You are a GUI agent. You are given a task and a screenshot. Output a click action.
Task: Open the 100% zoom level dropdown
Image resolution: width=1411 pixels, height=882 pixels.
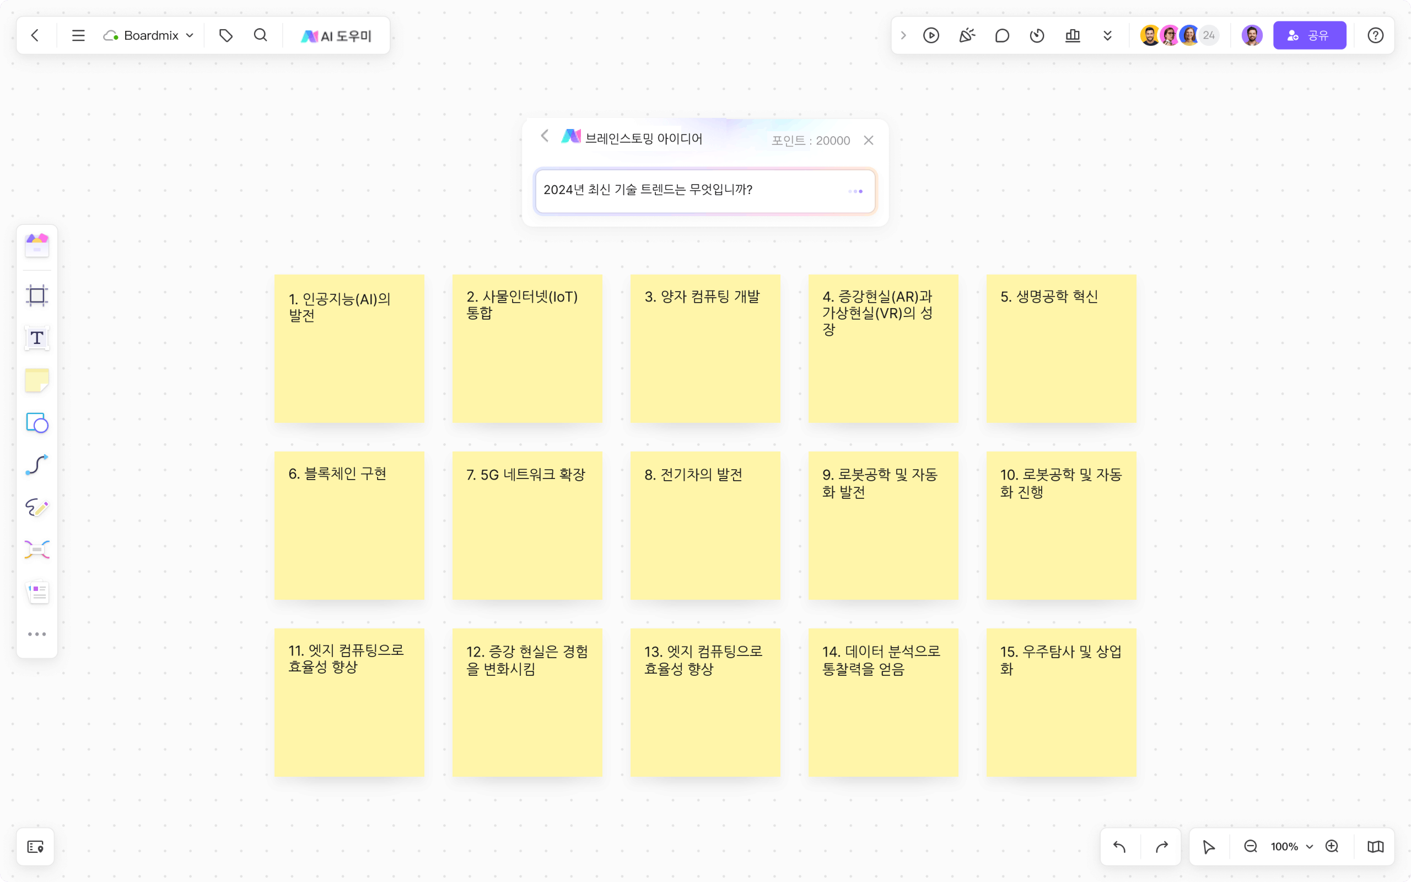(x=1290, y=846)
